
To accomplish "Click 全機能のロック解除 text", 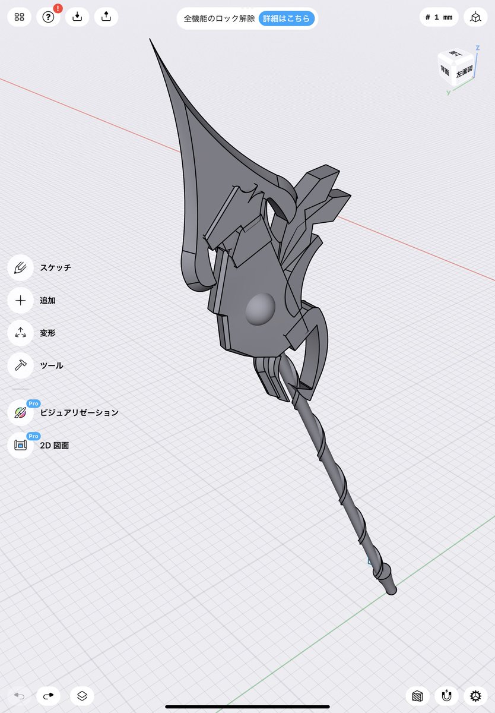I will coord(219,18).
